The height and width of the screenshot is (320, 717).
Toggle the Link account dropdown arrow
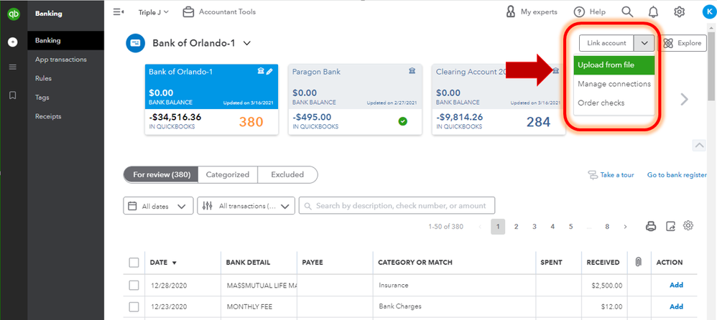point(644,43)
